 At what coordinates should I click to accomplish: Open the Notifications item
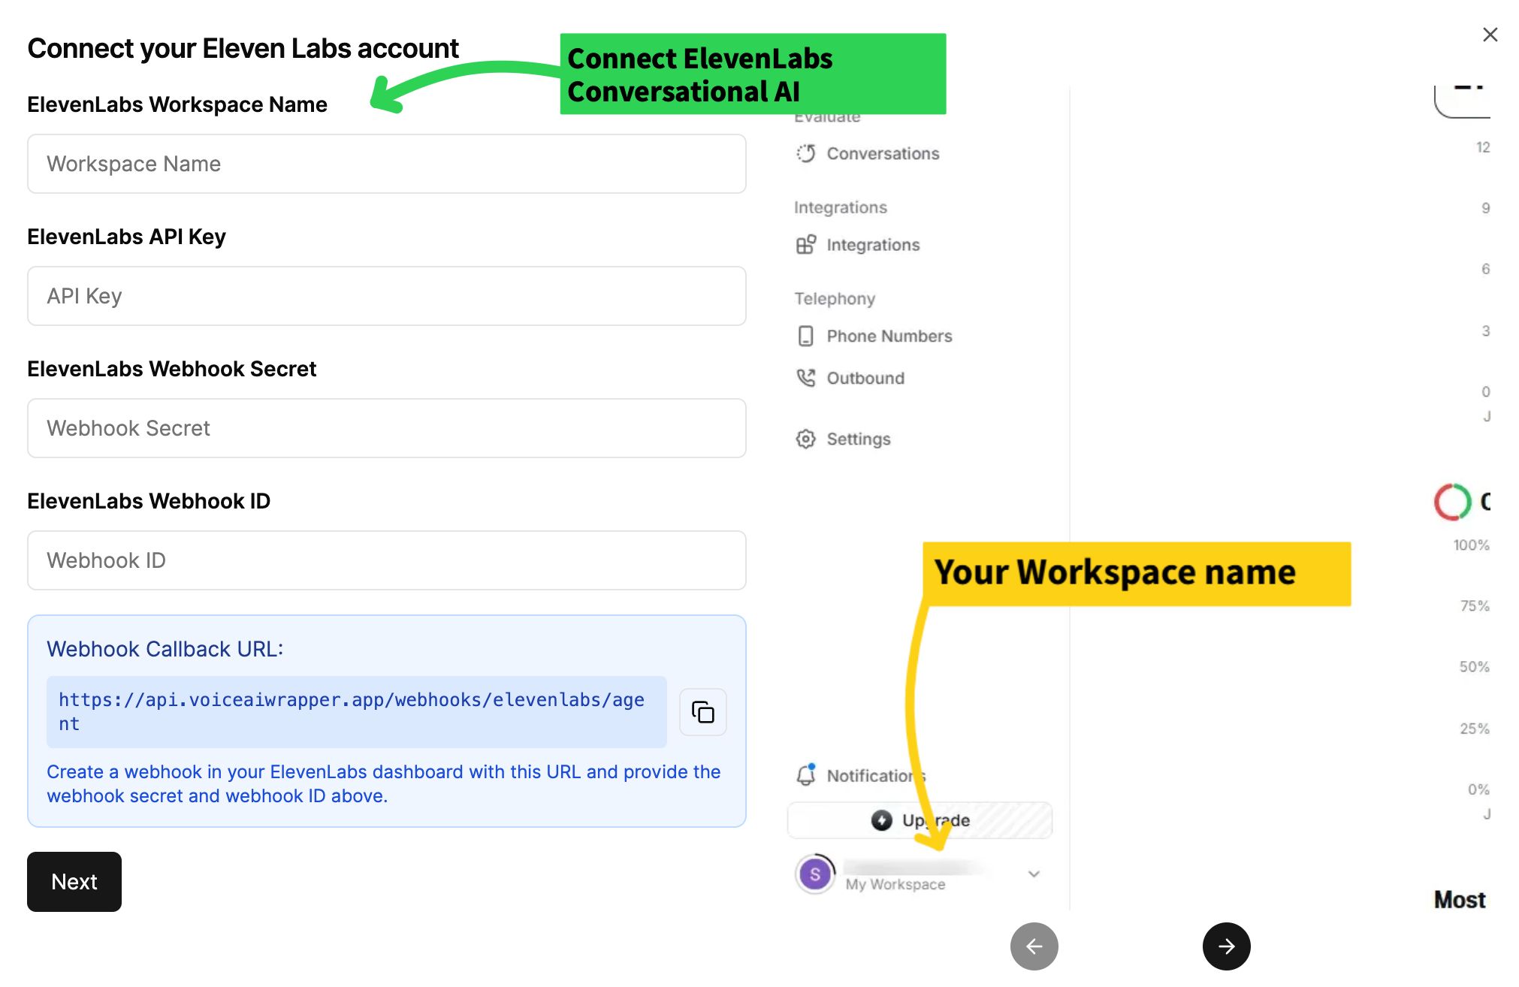pyautogui.click(x=861, y=775)
